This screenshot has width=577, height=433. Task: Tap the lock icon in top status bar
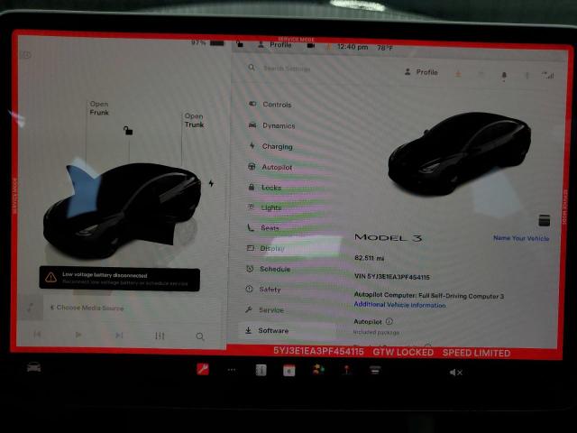click(x=240, y=44)
